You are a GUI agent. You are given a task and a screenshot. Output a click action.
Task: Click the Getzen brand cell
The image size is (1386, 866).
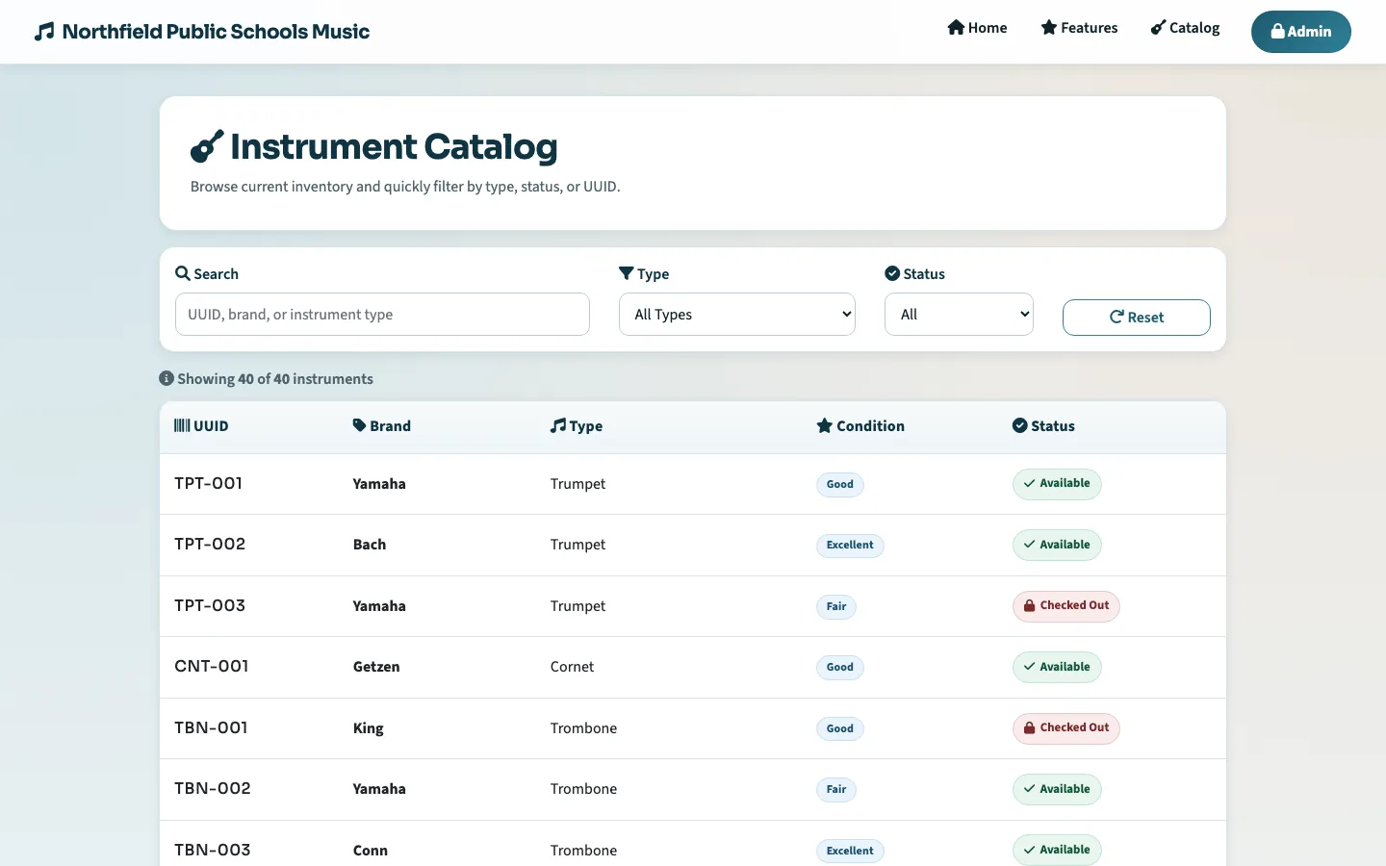point(376,667)
